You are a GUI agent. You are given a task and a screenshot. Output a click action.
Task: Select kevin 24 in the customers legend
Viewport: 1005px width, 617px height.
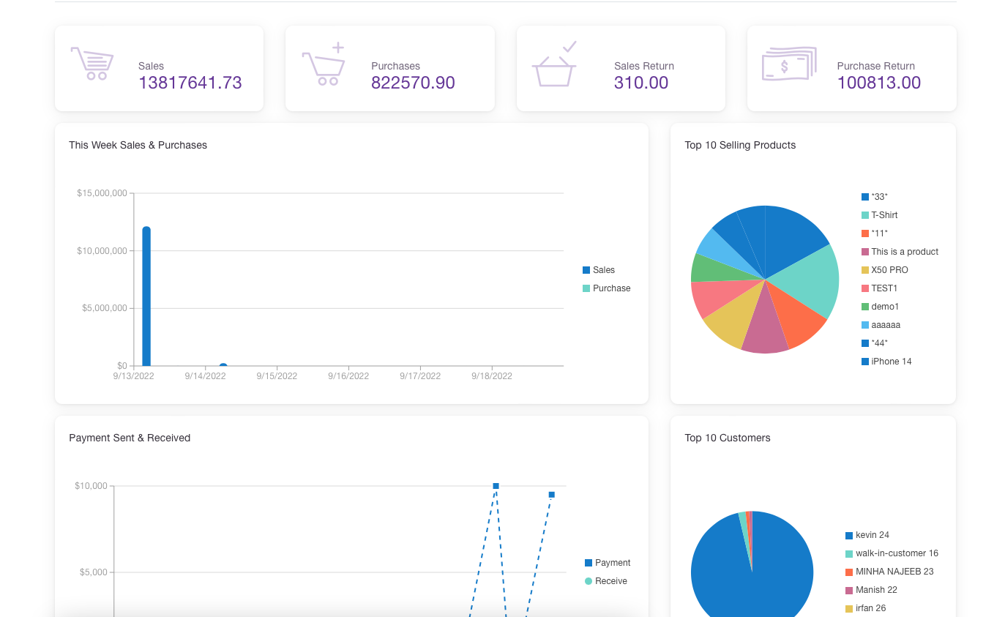[x=872, y=535]
